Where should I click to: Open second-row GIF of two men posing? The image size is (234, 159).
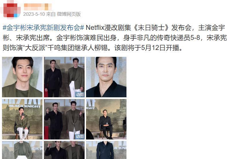(x=64, y=119)
